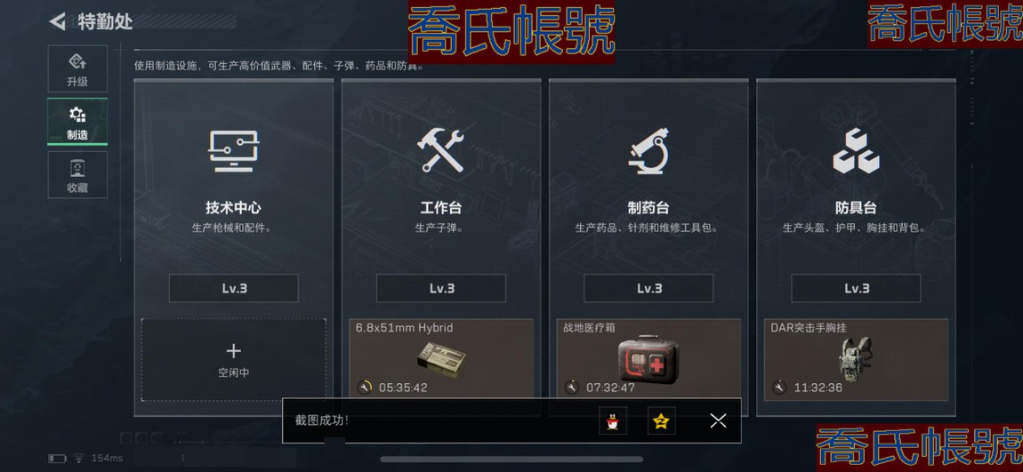Switch to the 收藏 collection tab

pos(77,175)
